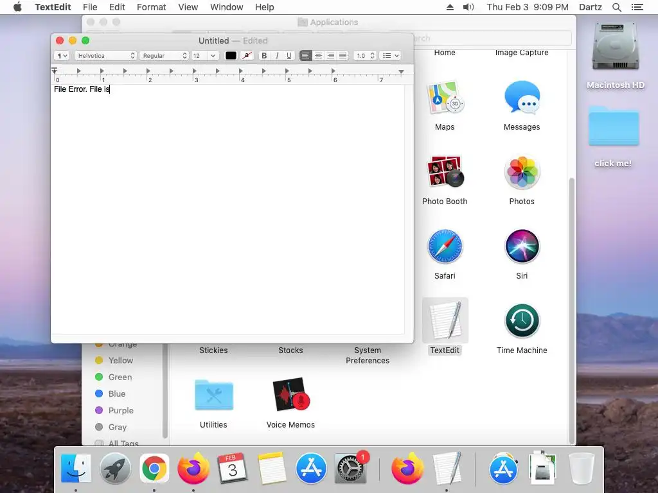
Task: Select TextEdit icon in Applications window
Action: click(445, 321)
